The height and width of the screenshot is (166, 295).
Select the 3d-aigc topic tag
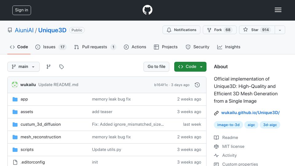(270, 125)
